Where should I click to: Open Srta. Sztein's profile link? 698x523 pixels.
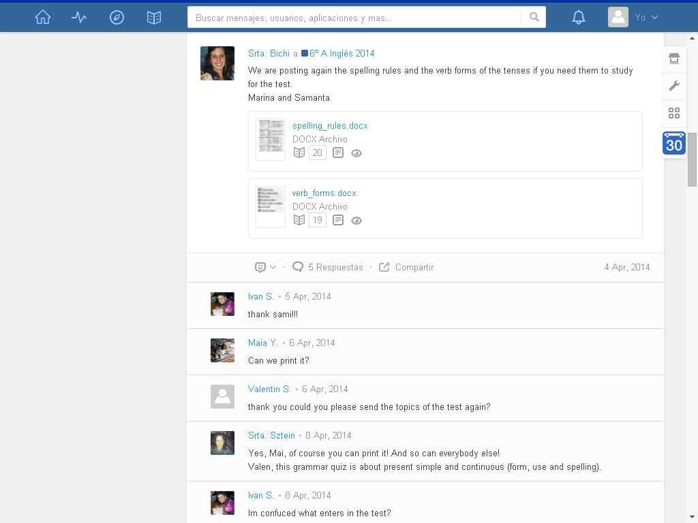point(271,435)
